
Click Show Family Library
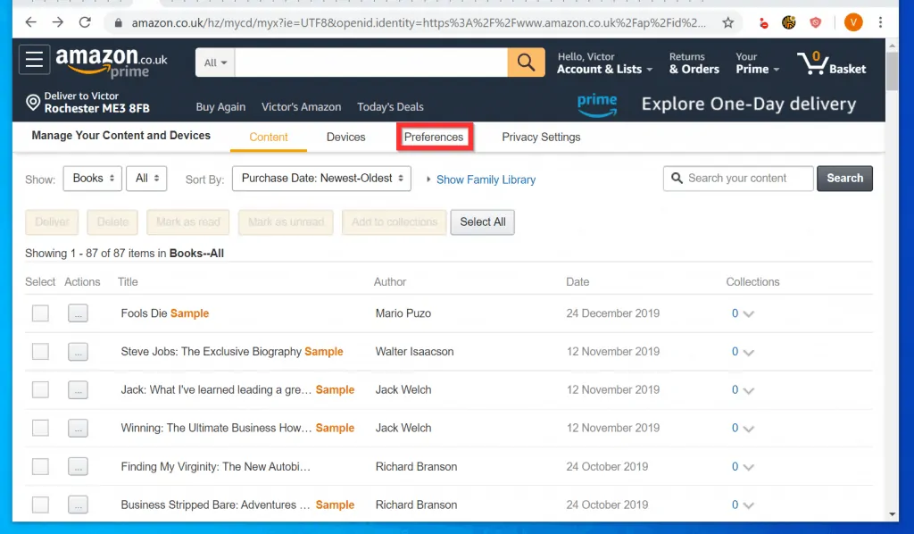click(486, 179)
